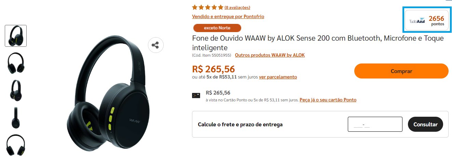Click the TudoAzul 2656 pontos badge

tap(427, 20)
